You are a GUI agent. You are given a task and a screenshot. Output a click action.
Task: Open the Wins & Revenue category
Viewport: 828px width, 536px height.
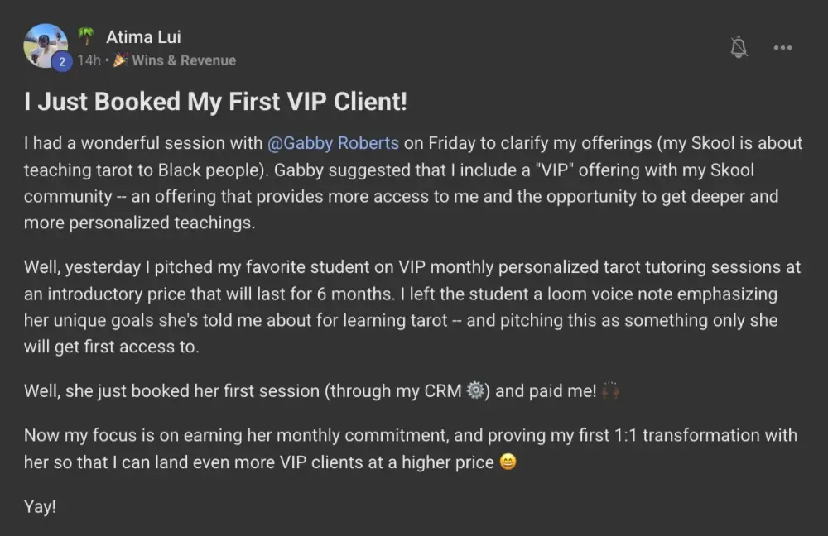pyautogui.click(x=184, y=60)
